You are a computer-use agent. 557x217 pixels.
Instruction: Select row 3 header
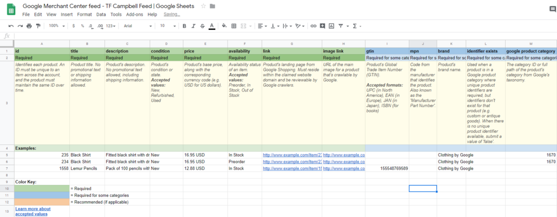point(6,103)
